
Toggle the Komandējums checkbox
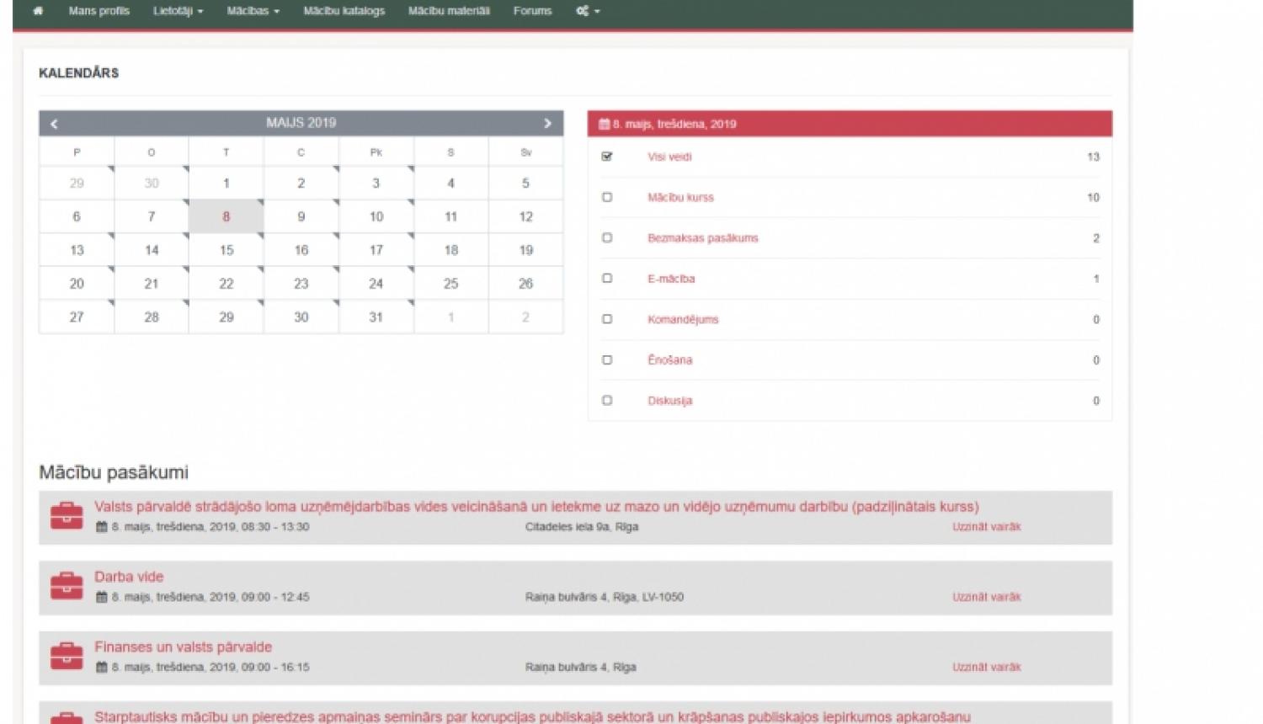tap(607, 319)
